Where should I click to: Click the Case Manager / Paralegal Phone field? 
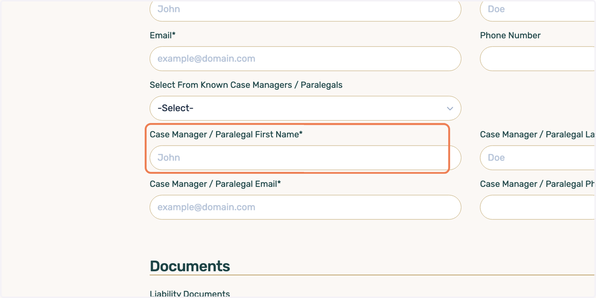[x=538, y=207]
